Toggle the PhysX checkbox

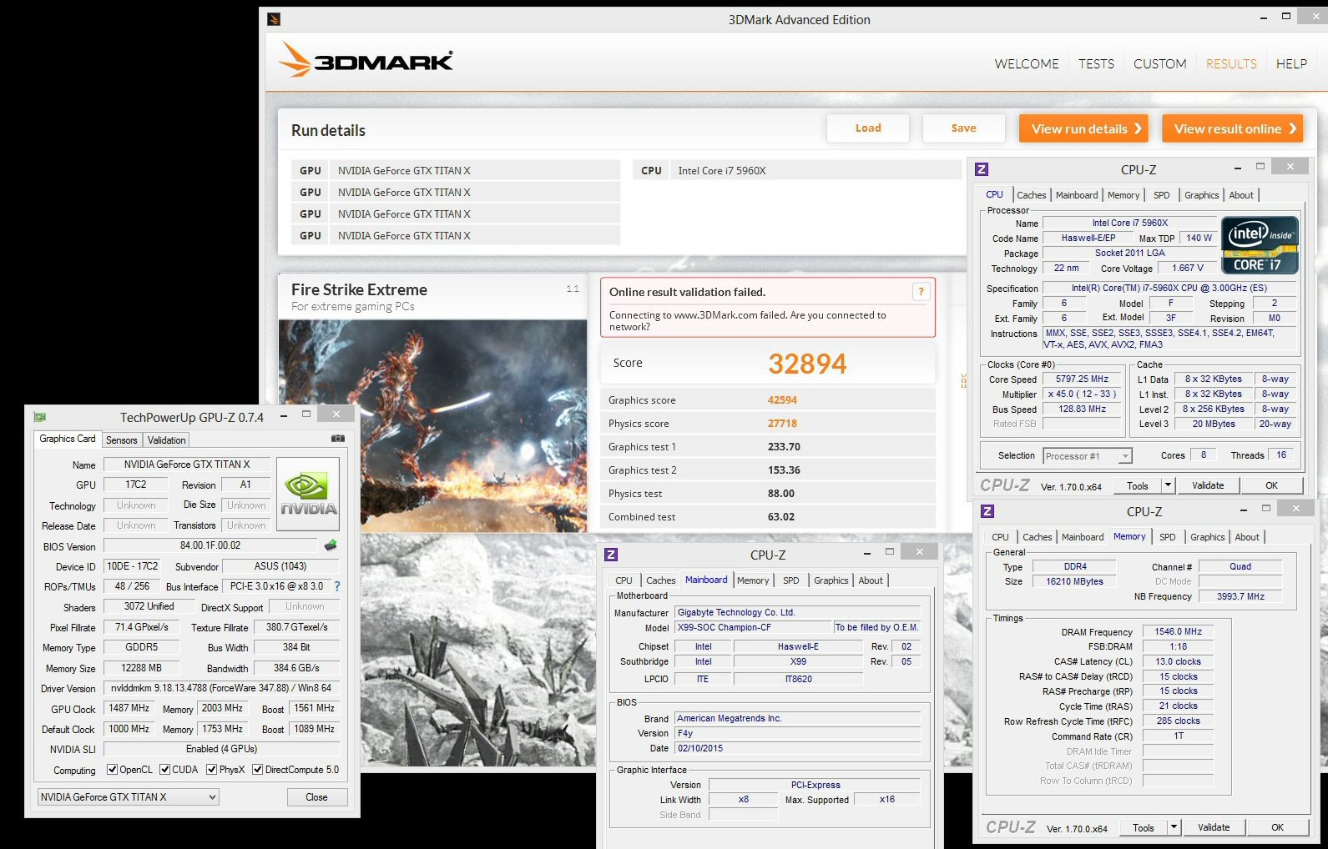click(x=212, y=770)
